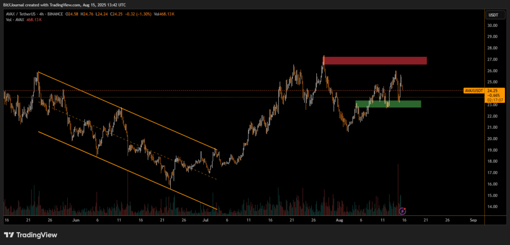The height and width of the screenshot is (245, 510).
Task: Click the Sep date on time axis
Action: point(473,219)
